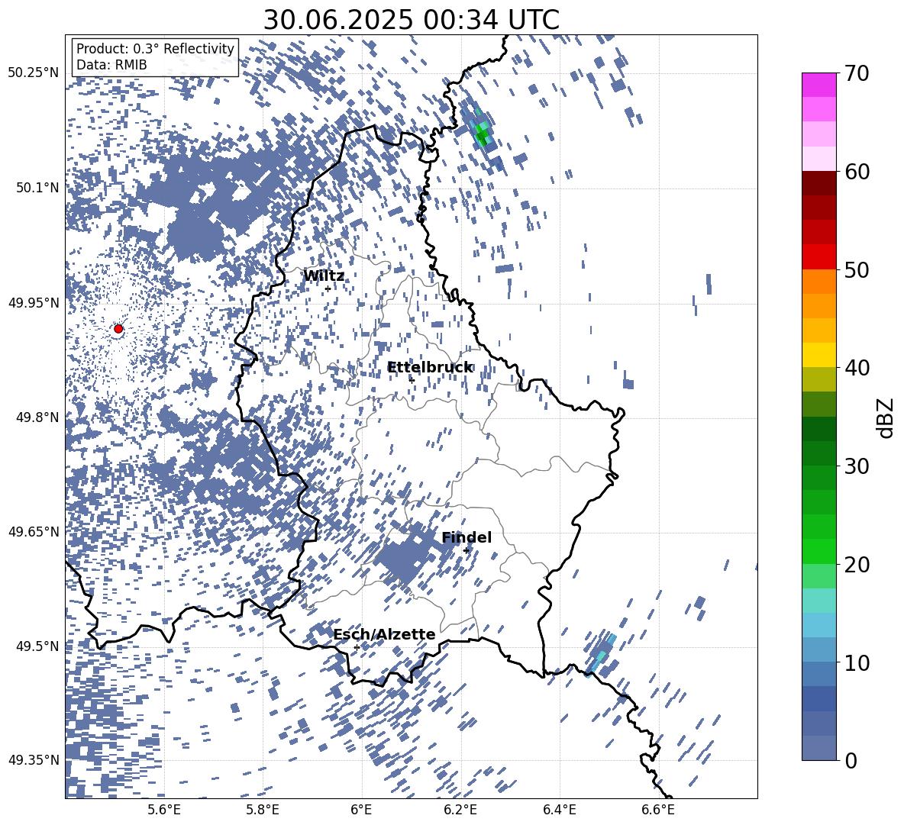This screenshot has width=904, height=825.
Task: Click the colorbar tick label 10
Action: click(x=857, y=662)
